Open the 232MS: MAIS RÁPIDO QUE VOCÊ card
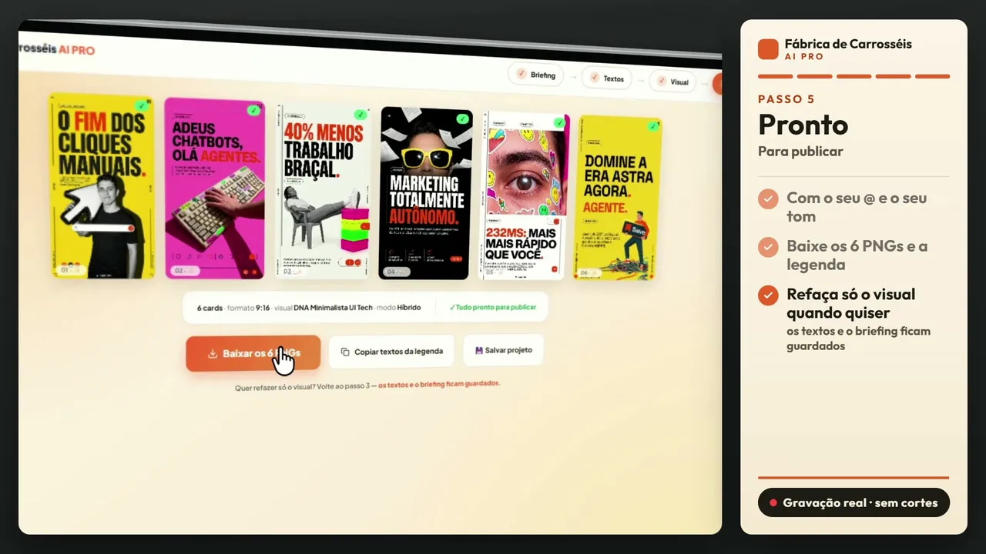Viewport: 986px width, 554px height. tap(525, 196)
